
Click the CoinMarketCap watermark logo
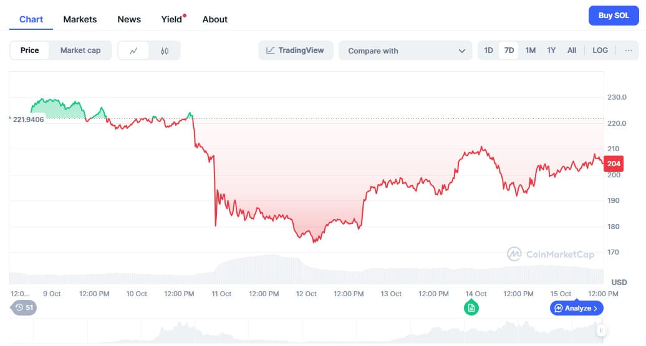[x=549, y=254]
